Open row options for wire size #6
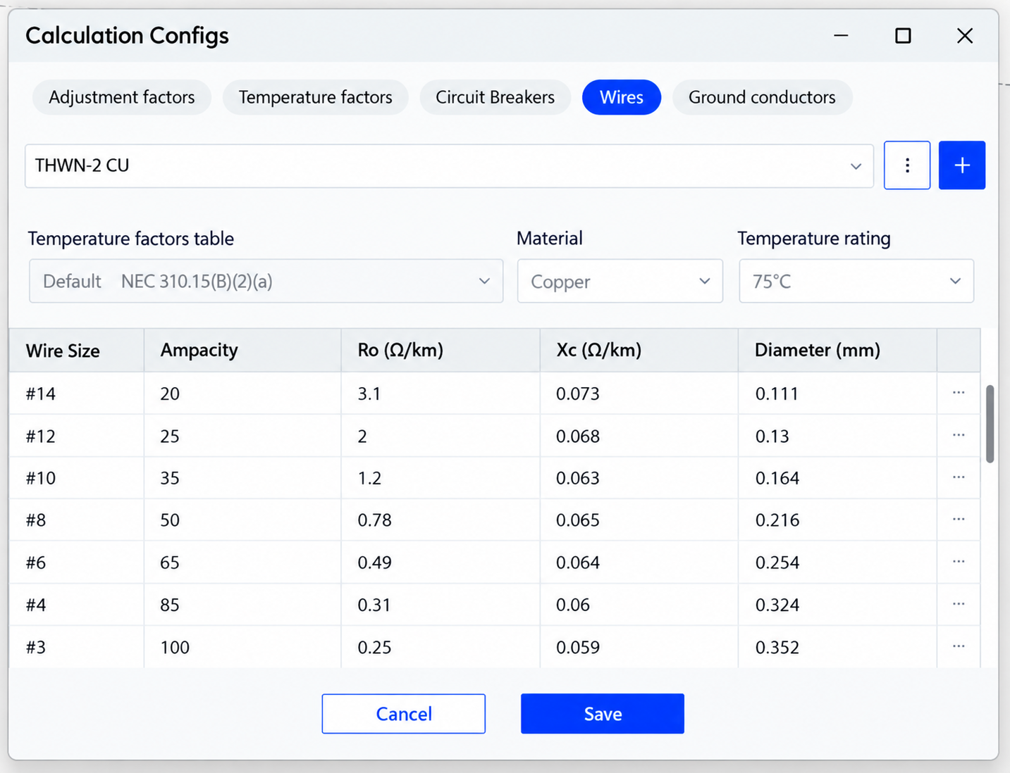 [x=958, y=562]
